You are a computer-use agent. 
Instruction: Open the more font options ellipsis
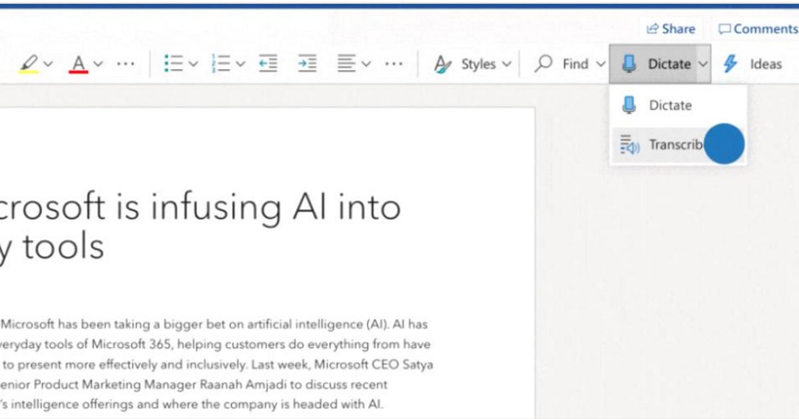click(126, 64)
